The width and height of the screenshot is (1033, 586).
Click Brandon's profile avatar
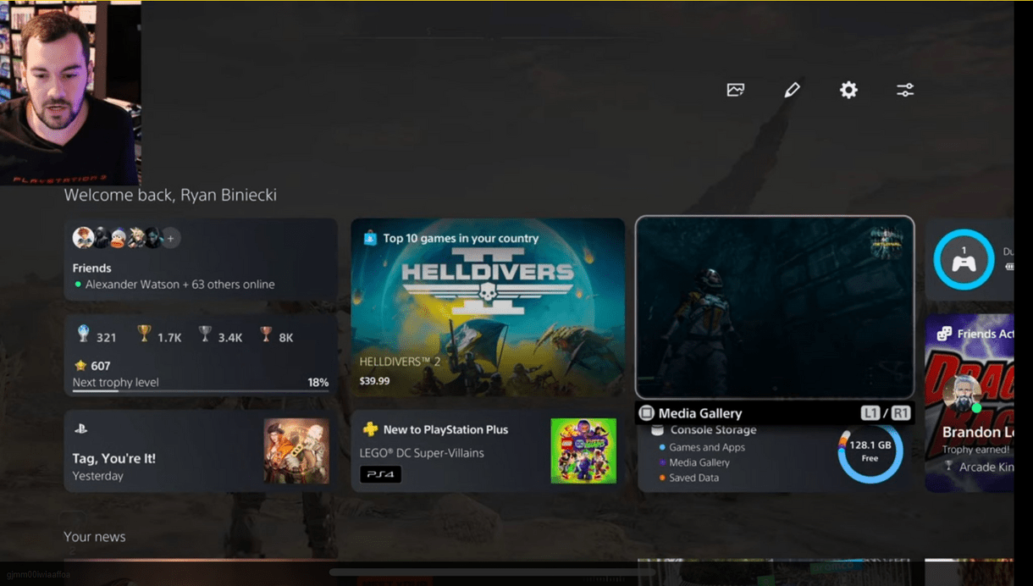click(x=962, y=394)
